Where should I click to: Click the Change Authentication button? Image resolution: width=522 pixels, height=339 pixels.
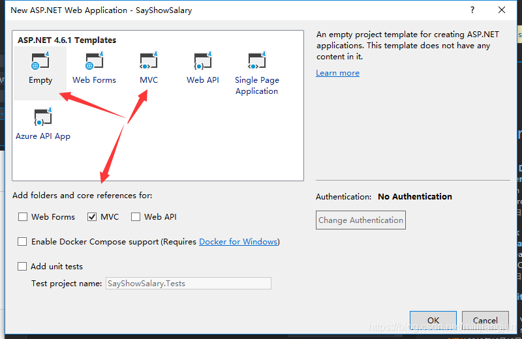click(x=361, y=220)
